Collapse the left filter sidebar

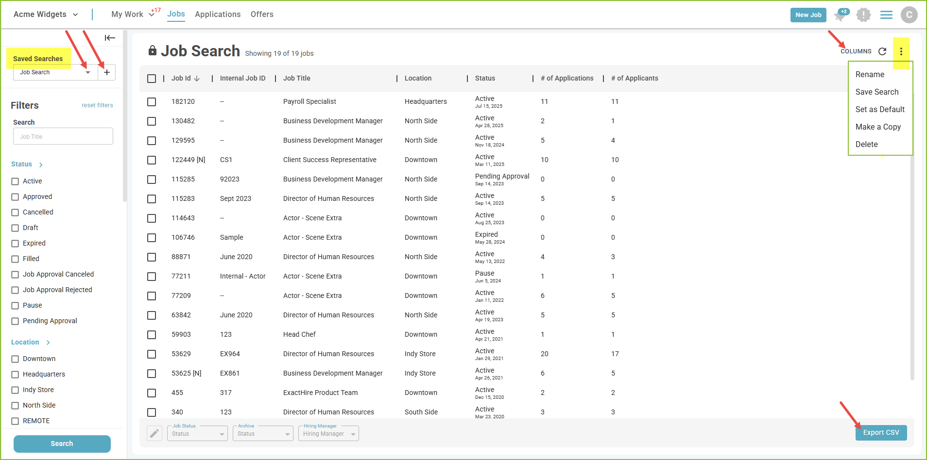(110, 38)
